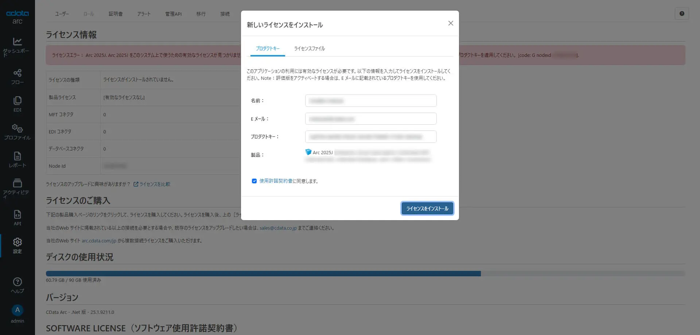Open the API file icon
This screenshot has width=700, height=335.
[17, 214]
